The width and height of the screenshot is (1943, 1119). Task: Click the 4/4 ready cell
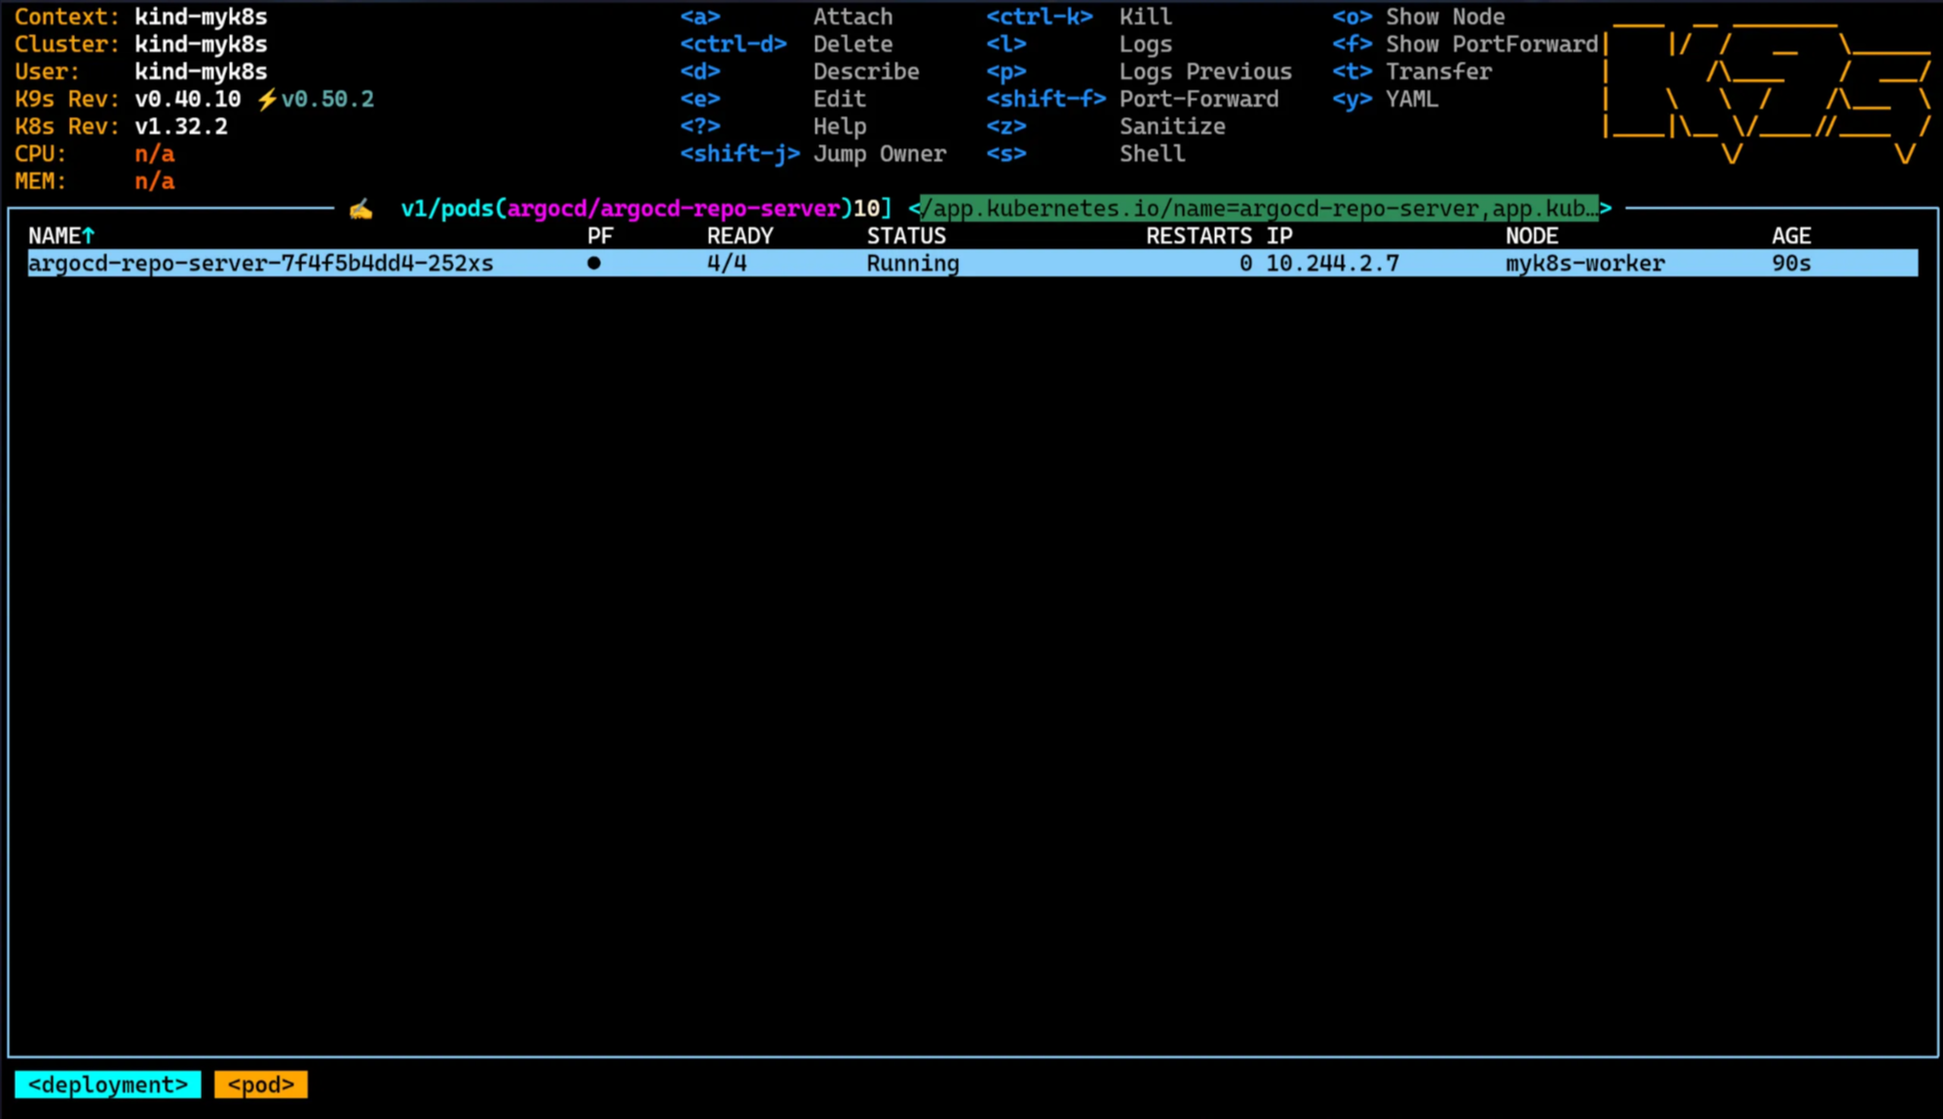pyautogui.click(x=727, y=263)
